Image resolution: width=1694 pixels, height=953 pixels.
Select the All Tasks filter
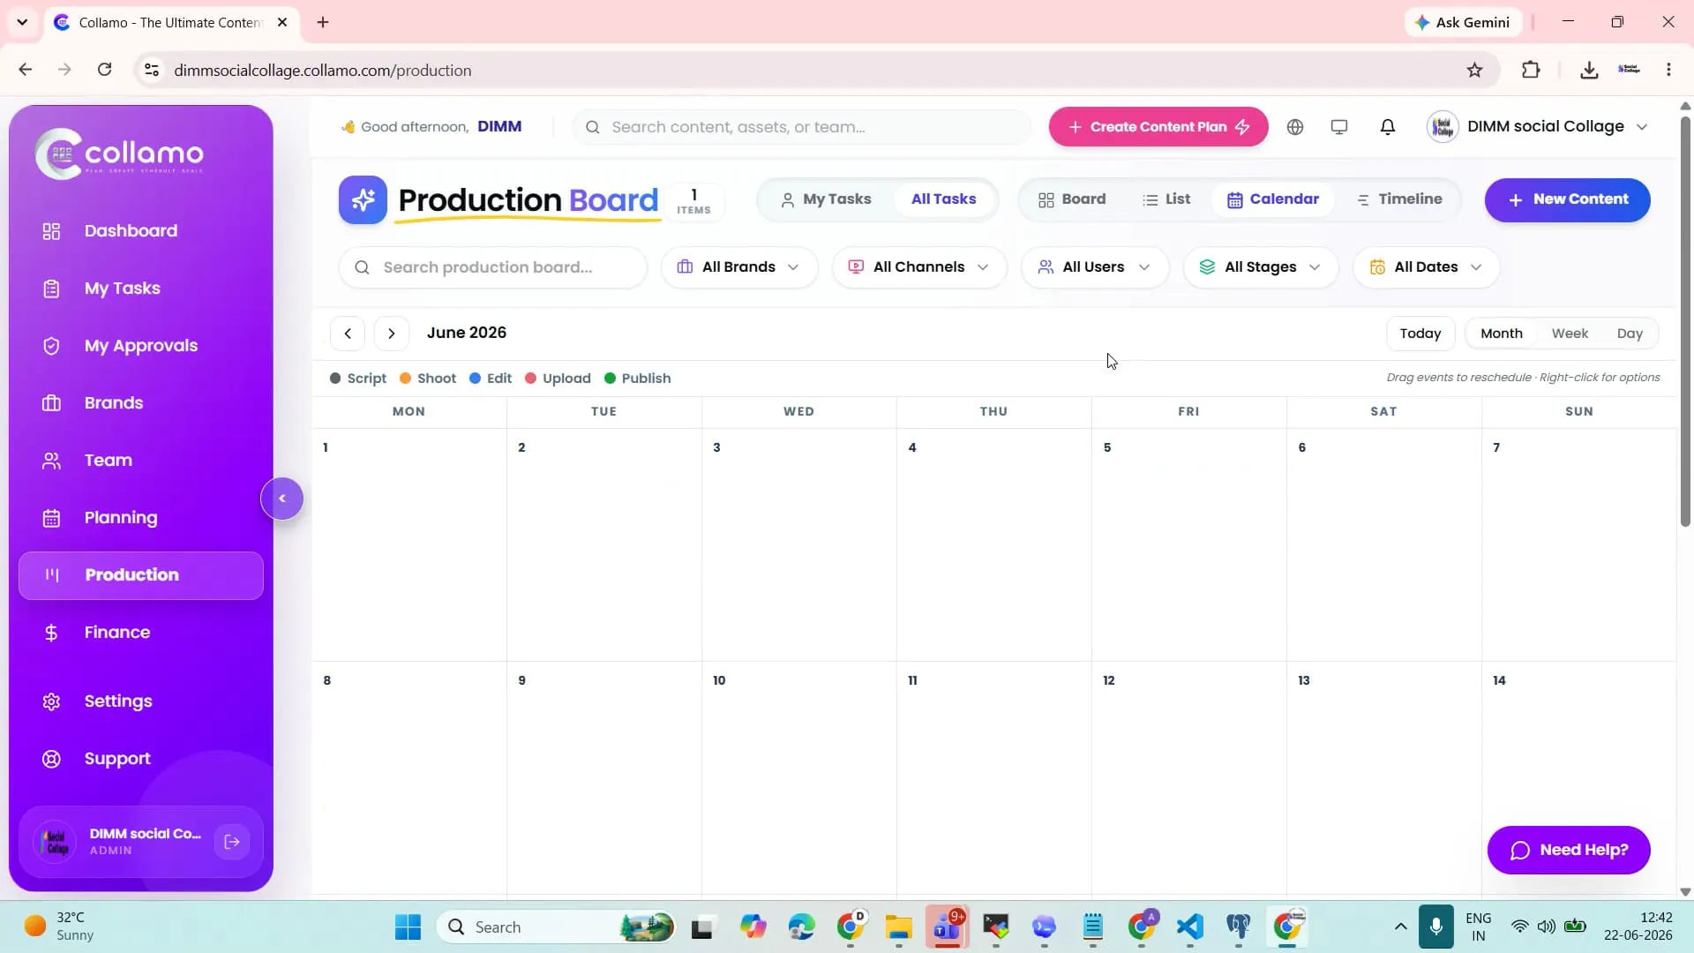pos(943,199)
